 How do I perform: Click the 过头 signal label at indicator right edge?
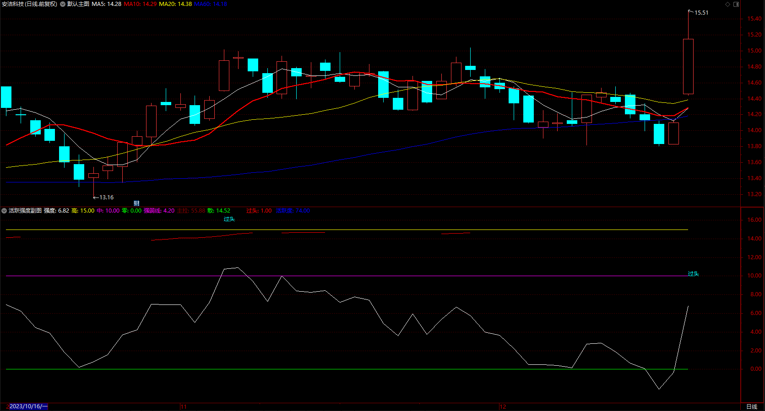(693, 274)
